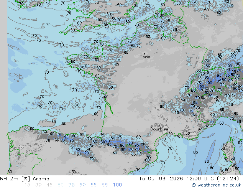This screenshot has height=188, width=243.
Task: Click the Dourbies location label
Action: (159, 129)
